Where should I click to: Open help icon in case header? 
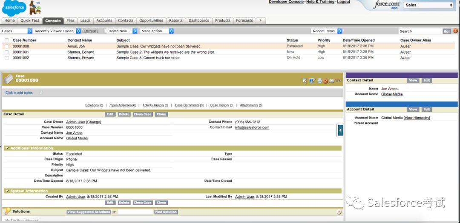tap(326, 81)
